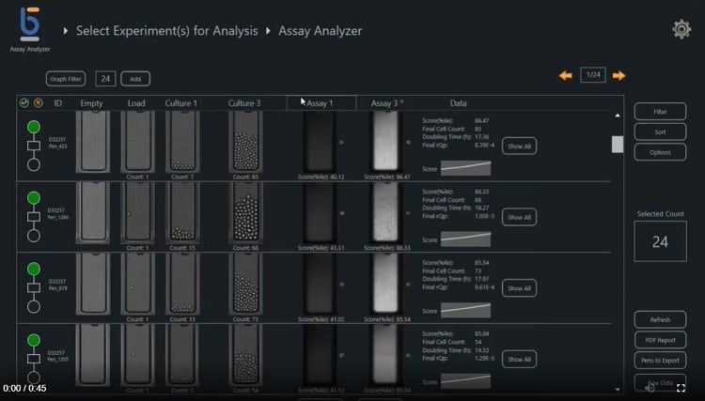Screen dimensions: 705x401
Task: Select green circle state for Pen_1355
Action: 34,340
